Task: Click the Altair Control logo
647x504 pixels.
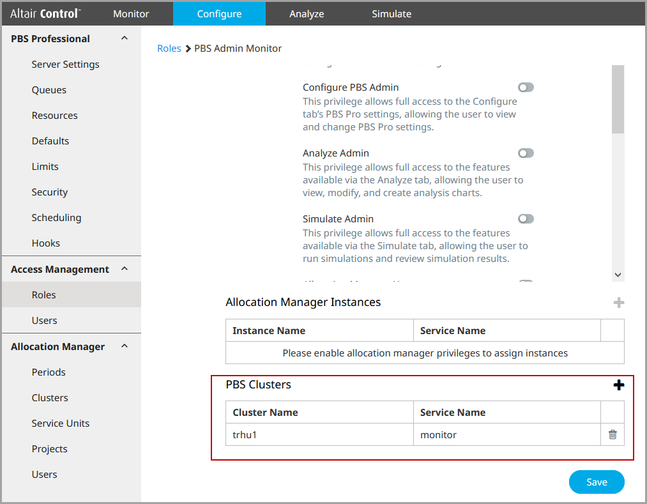Action: coord(45,13)
